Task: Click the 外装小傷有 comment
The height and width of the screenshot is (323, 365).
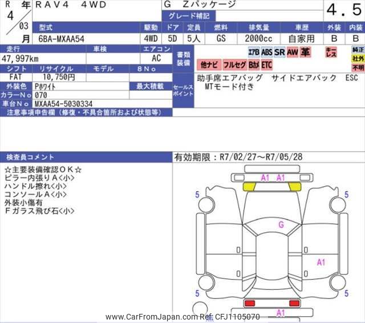Action: pos(23,203)
